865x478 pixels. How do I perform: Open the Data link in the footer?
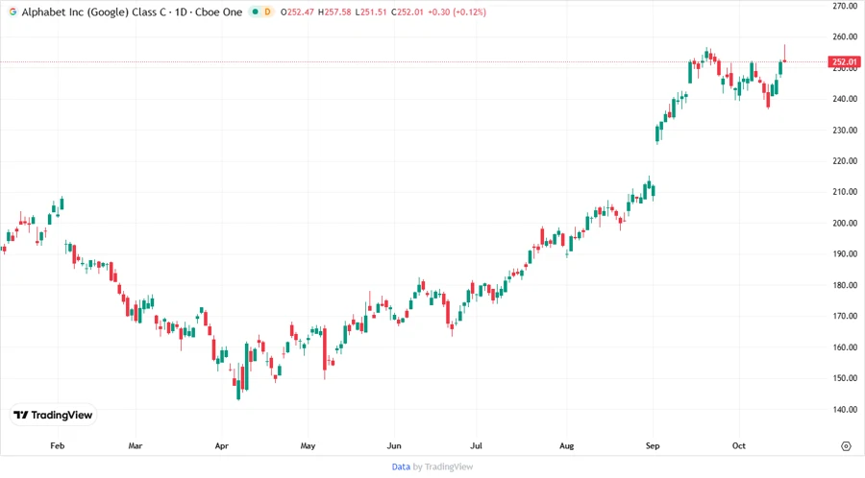(401, 466)
